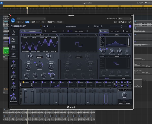Viewport: 152px width, 124px height.
Task: Click the Mix tab icon
Action: (x=124, y=31)
